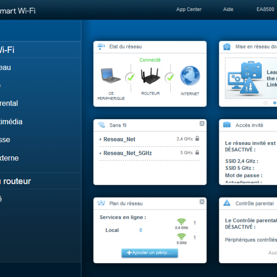Click the Internet globe icon
Screen dimensions: 277x277
(190, 77)
